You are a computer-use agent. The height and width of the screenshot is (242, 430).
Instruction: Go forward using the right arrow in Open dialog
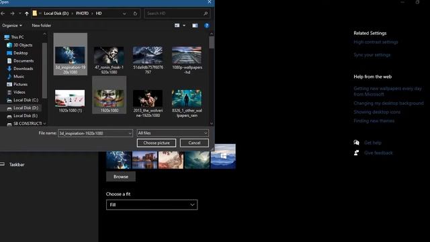click(x=12, y=13)
